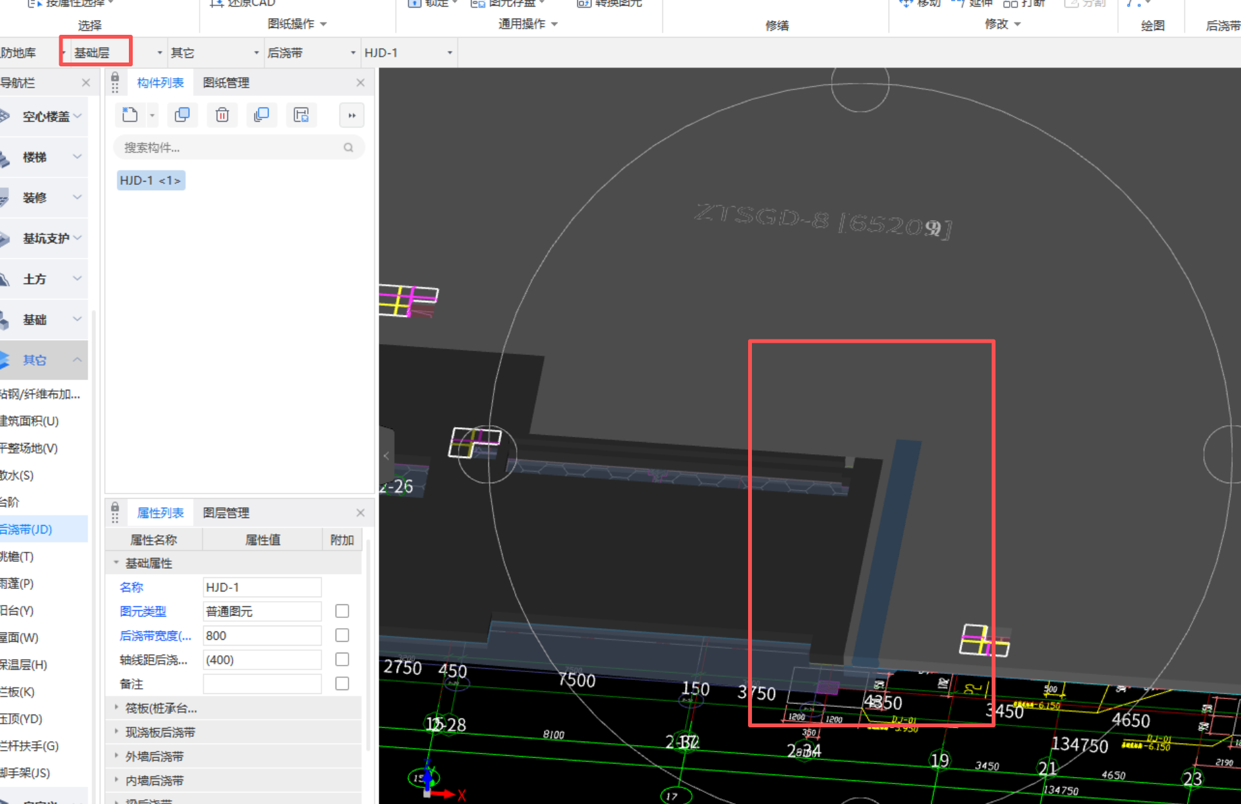
Task: Click the copy component icon
Action: 182,115
